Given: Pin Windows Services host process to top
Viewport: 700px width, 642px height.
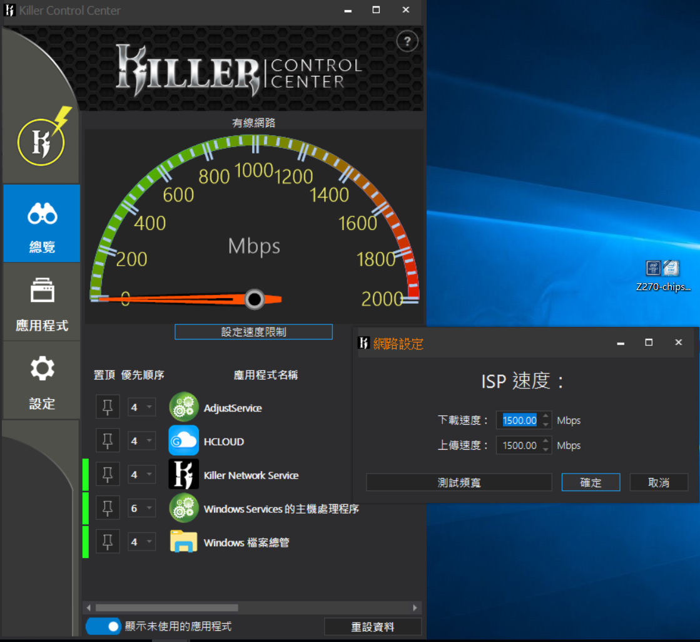Looking at the screenshot, I should pos(108,509).
